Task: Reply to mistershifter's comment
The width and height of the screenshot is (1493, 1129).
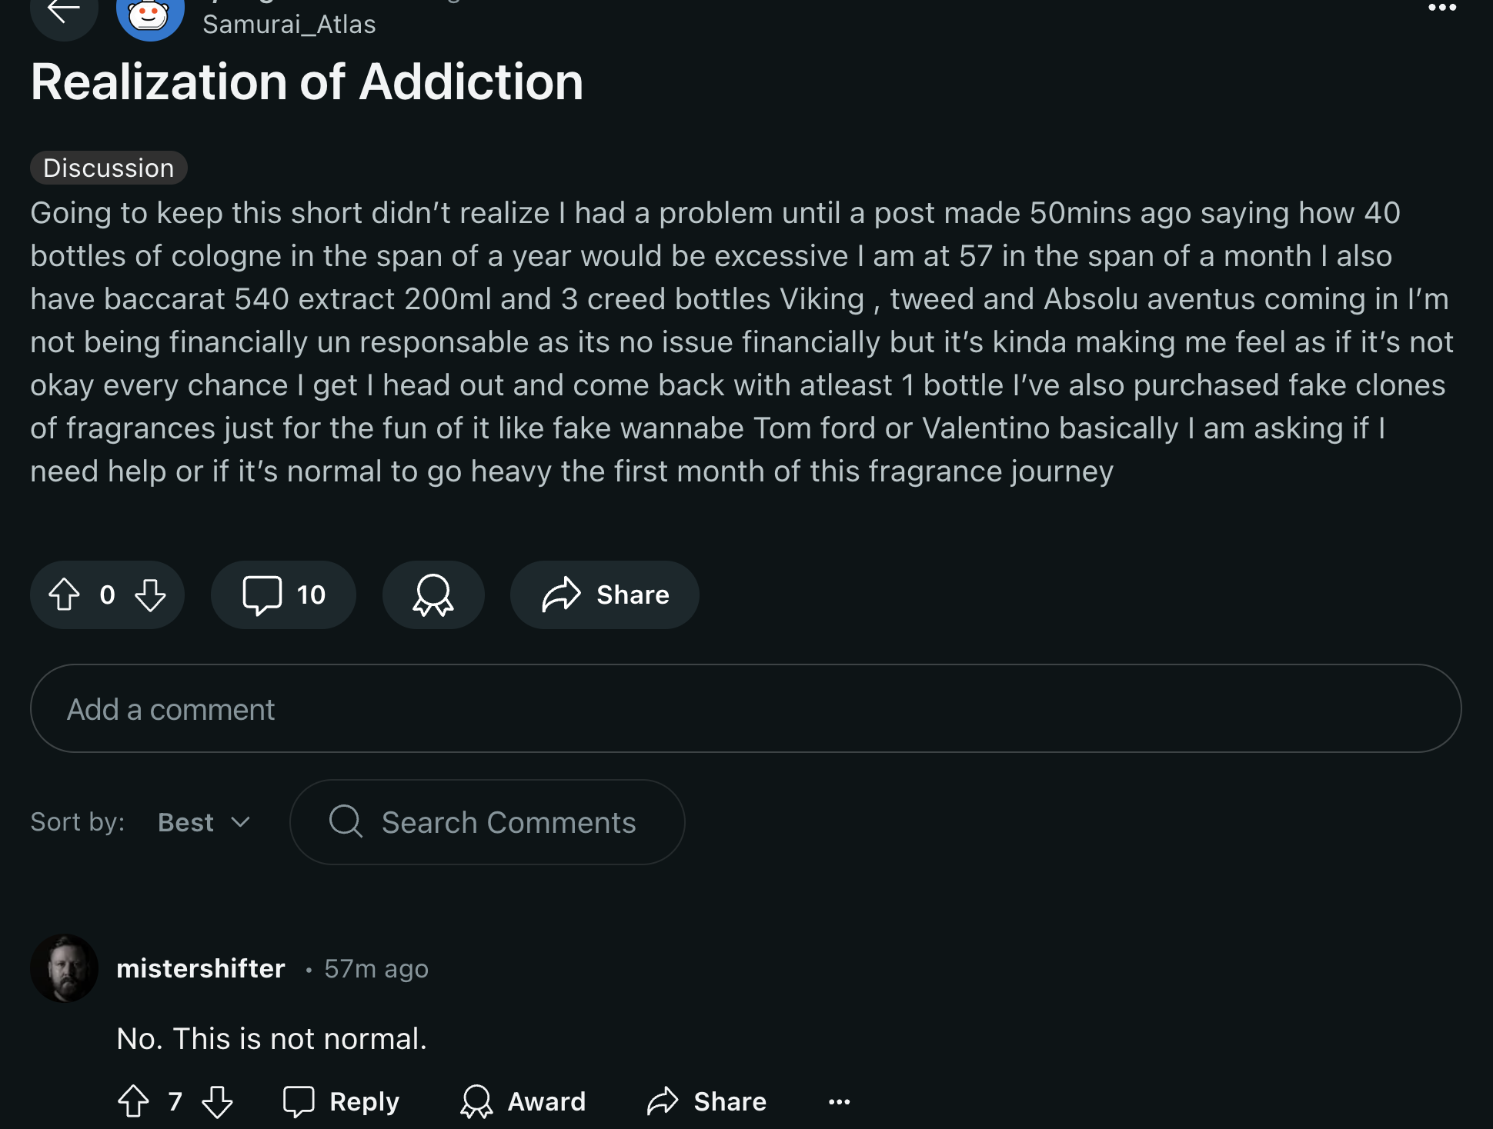Action: point(341,1101)
